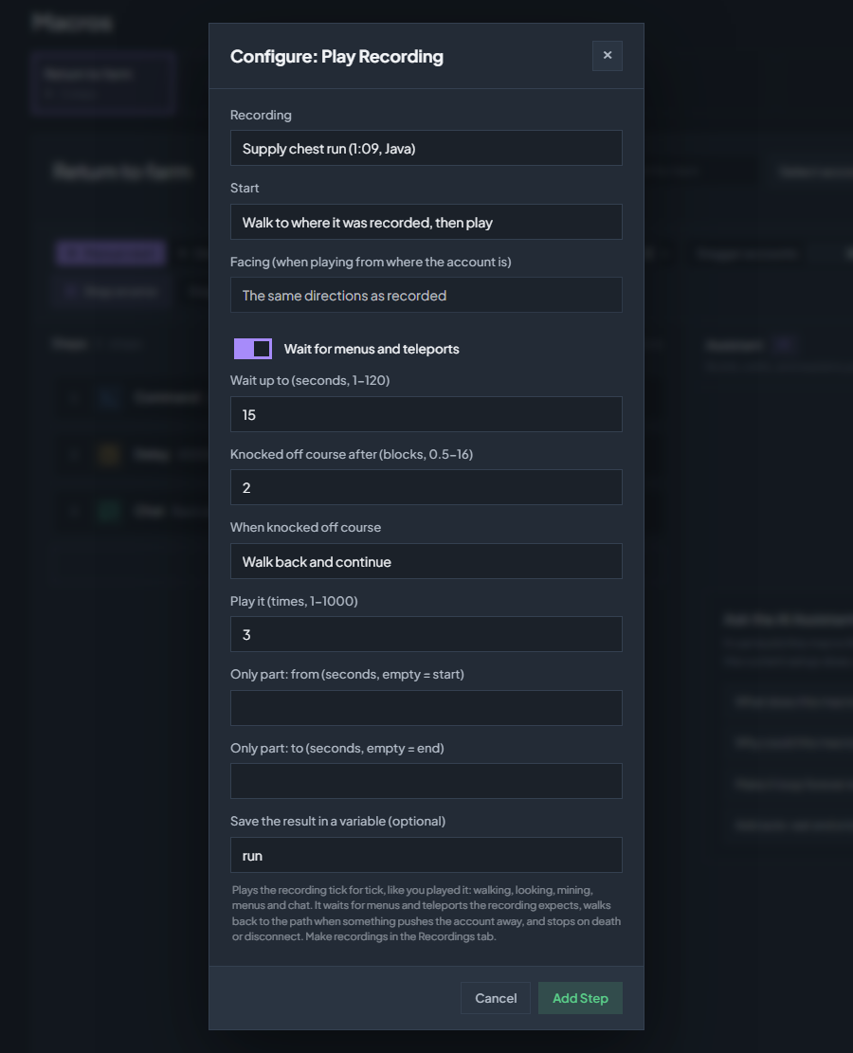
Task: Click the result variable field containing 'run'
Action: pyautogui.click(x=426, y=855)
